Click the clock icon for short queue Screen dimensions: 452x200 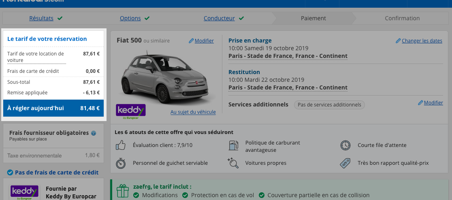click(x=345, y=145)
